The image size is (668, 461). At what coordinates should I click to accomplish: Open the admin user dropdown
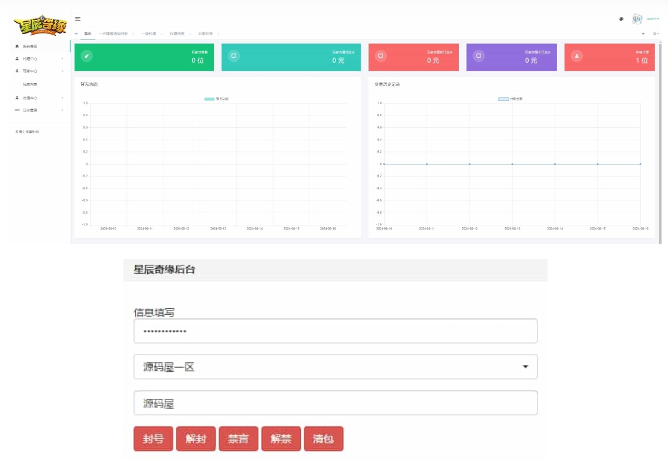coord(653,19)
